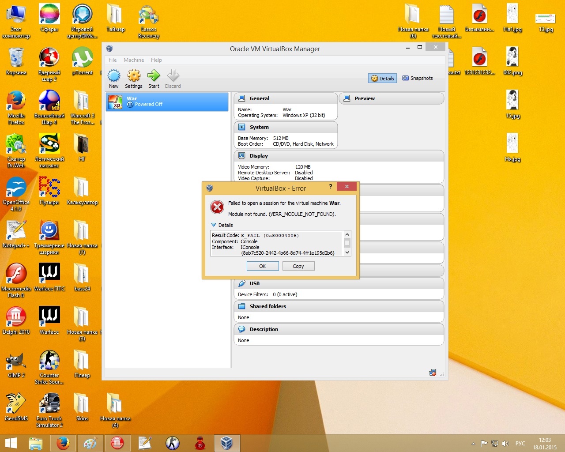Click the 002.png desktop file

click(x=512, y=61)
